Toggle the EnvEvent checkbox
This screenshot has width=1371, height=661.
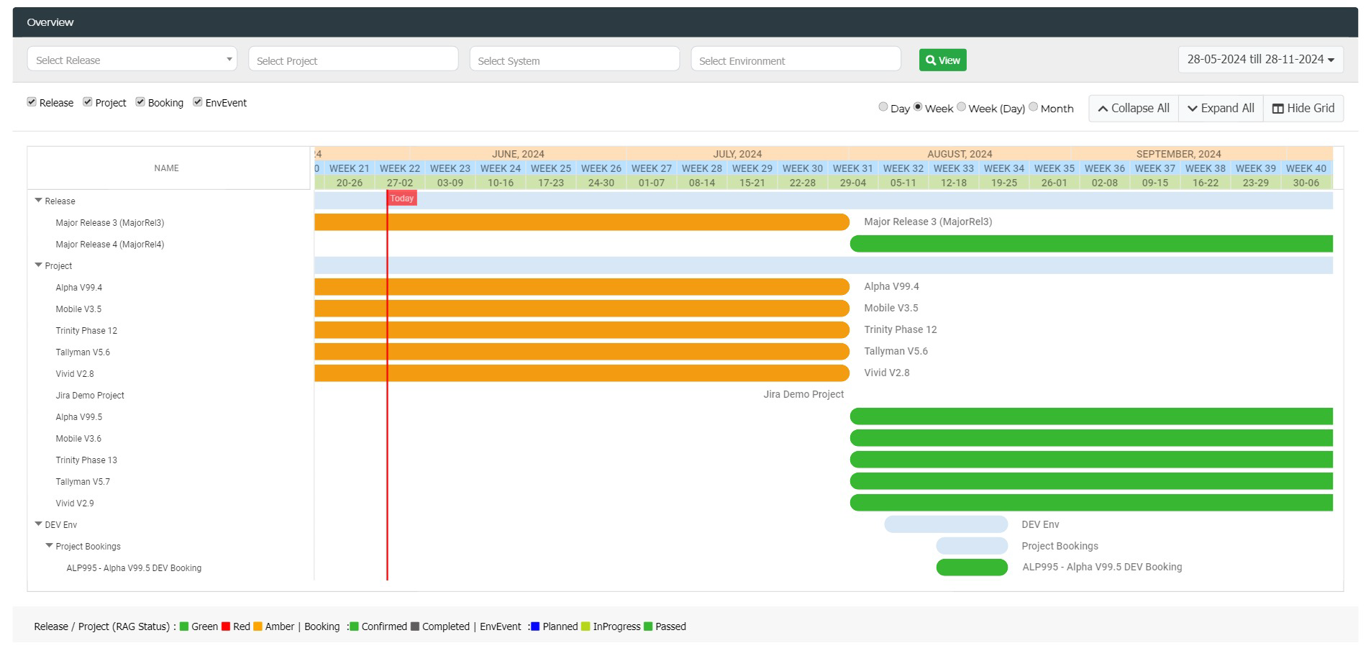197,102
